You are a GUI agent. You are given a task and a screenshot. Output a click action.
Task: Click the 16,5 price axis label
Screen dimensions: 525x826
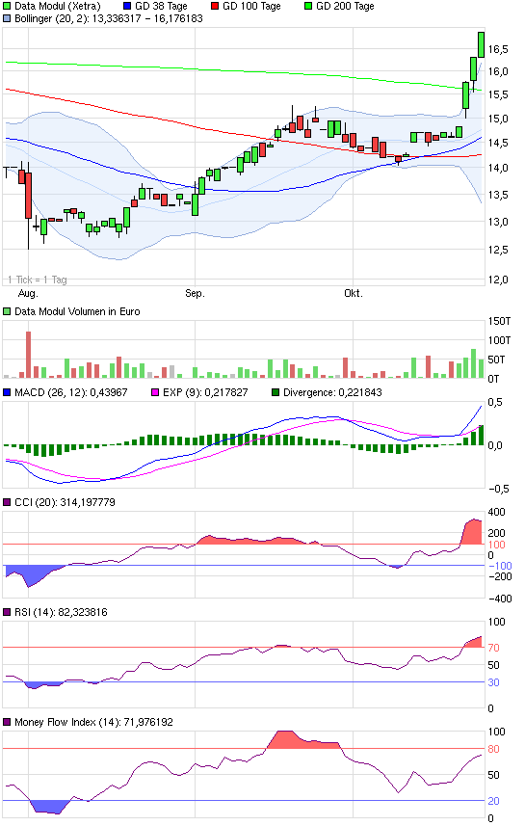click(498, 49)
